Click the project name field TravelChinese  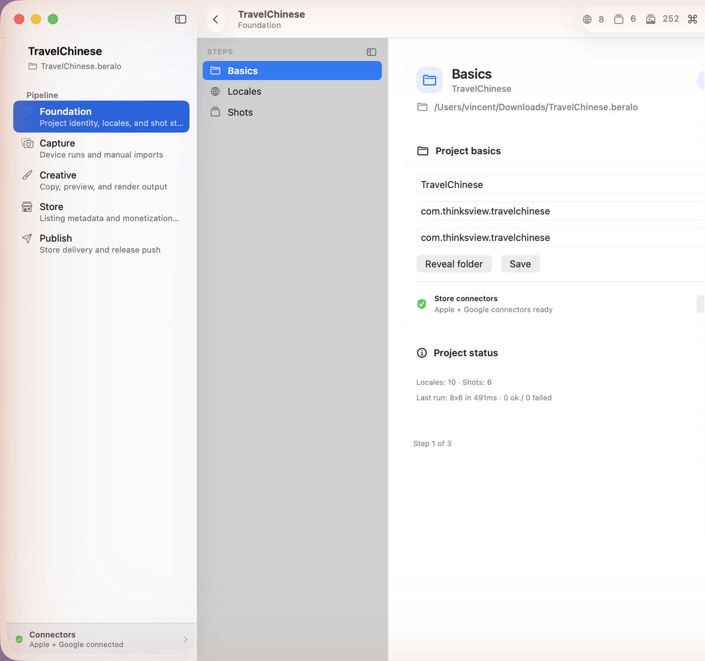point(561,185)
